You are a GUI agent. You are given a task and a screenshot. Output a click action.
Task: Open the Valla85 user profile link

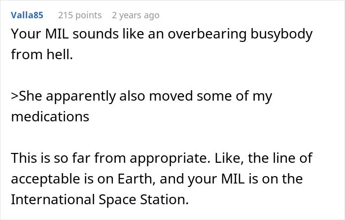coord(27,15)
